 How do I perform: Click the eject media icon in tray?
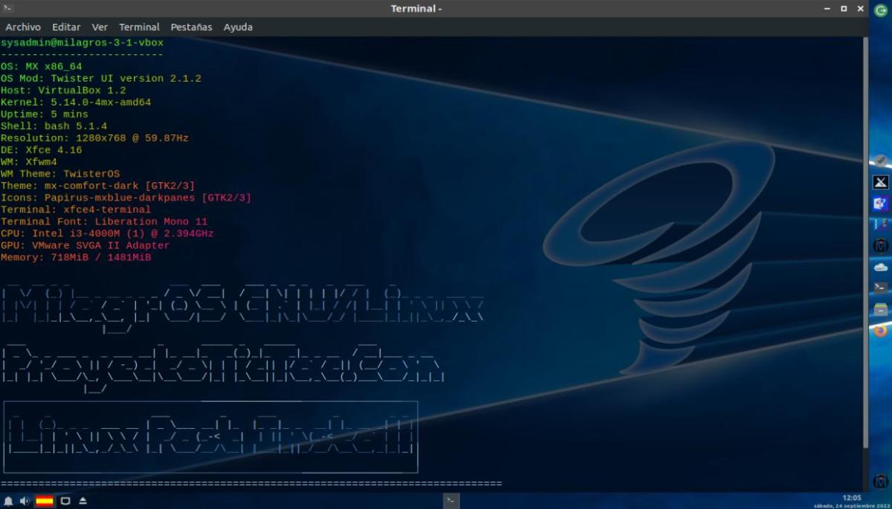[x=83, y=502]
